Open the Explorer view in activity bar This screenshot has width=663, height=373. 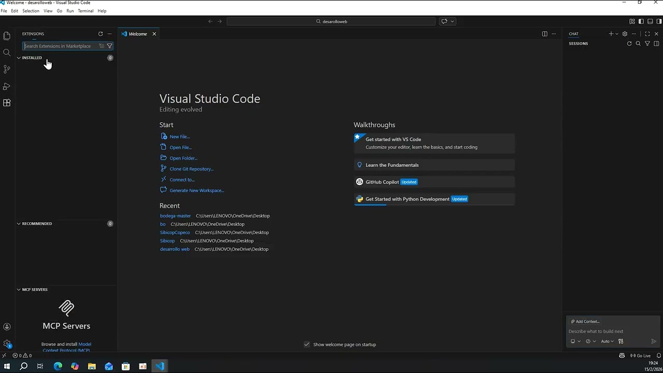(x=7, y=36)
